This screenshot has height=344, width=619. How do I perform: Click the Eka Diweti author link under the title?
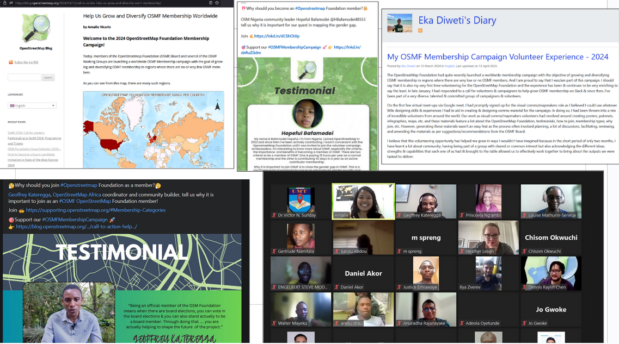pyautogui.click(x=408, y=66)
